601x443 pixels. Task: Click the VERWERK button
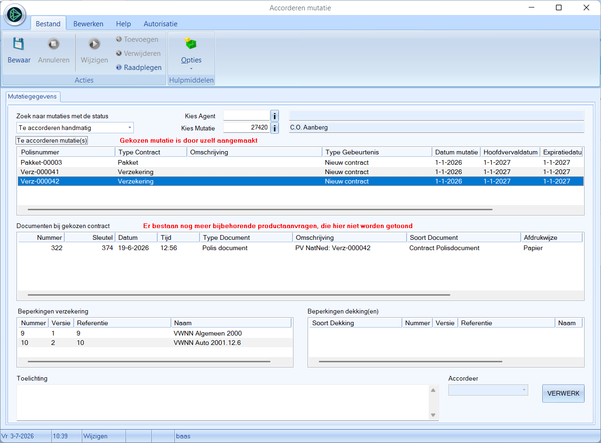[563, 393]
